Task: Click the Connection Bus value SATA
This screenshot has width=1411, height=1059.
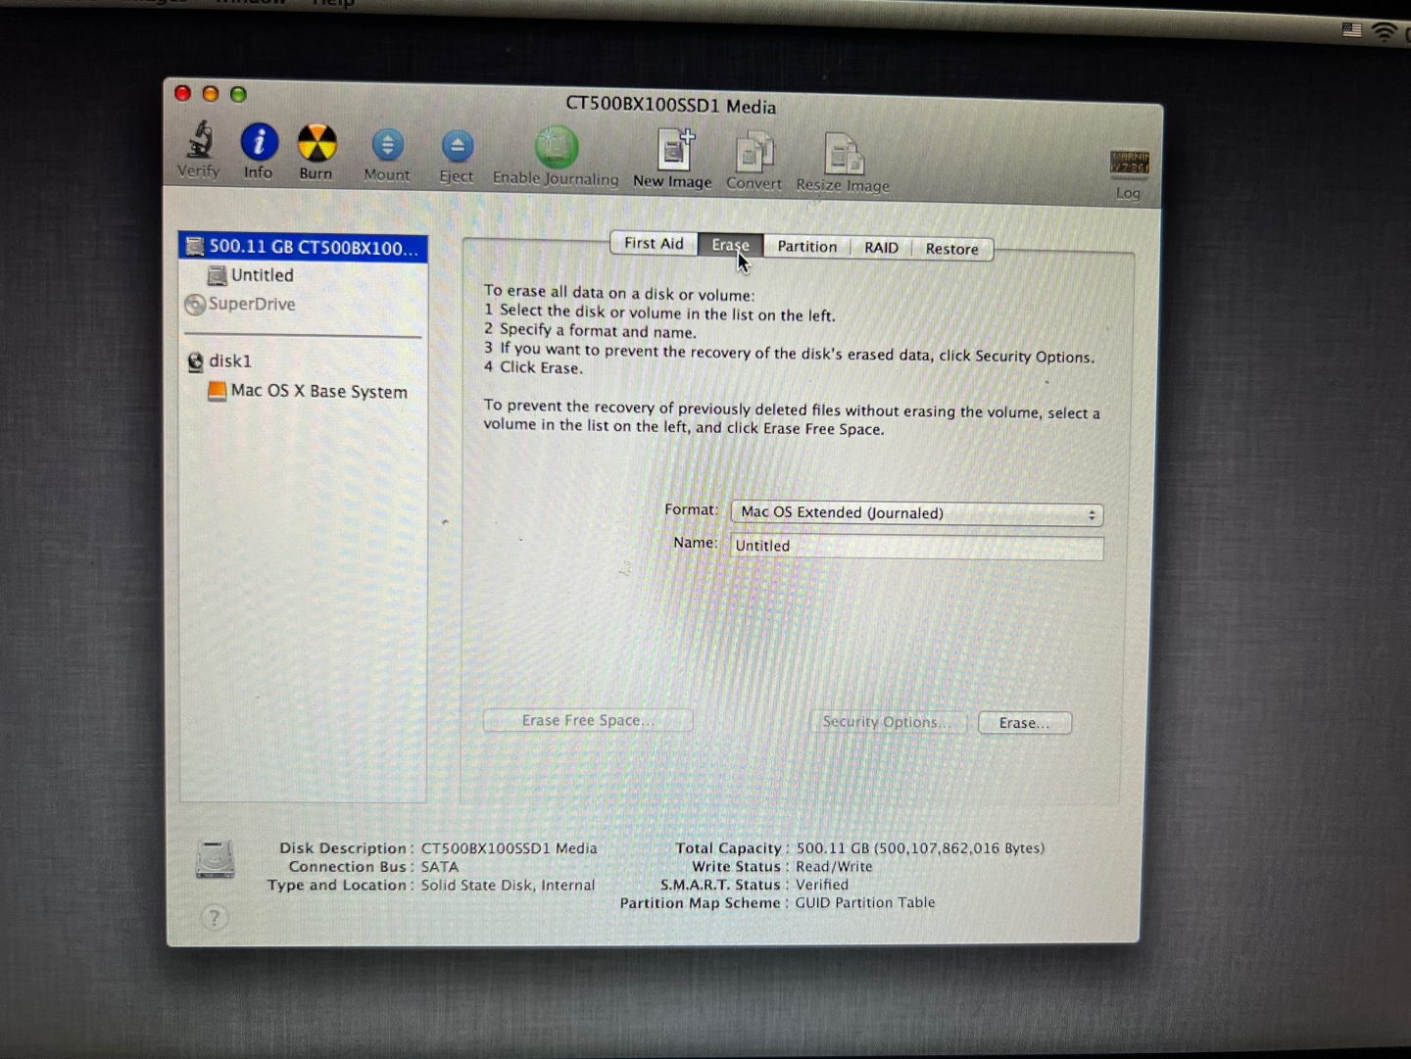Action: click(x=440, y=867)
